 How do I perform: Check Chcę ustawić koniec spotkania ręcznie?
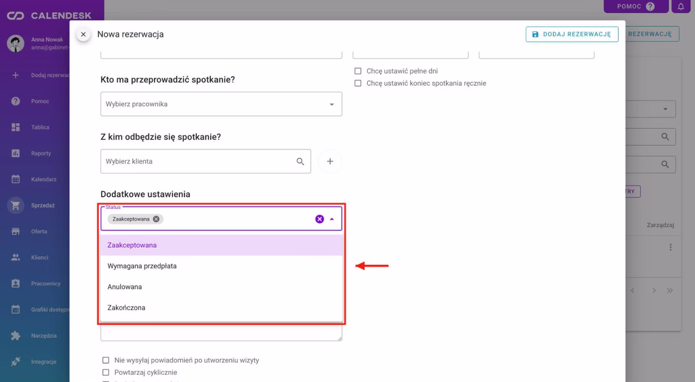[358, 83]
